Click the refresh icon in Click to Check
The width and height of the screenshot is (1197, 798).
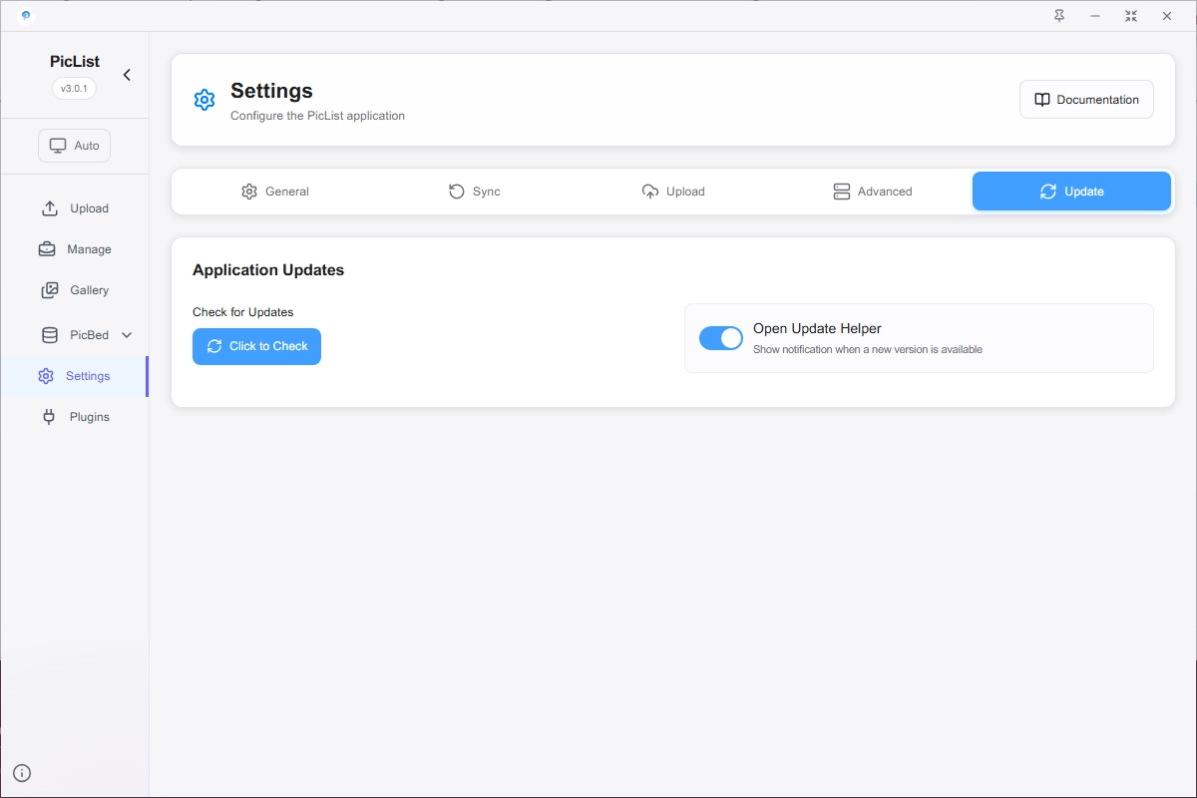[214, 346]
